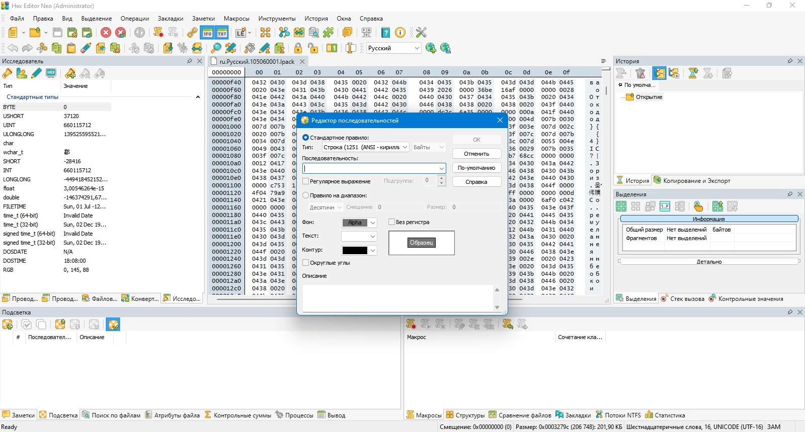Open the help book question mark icon
The height and width of the screenshot is (432, 805).
coord(385,33)
